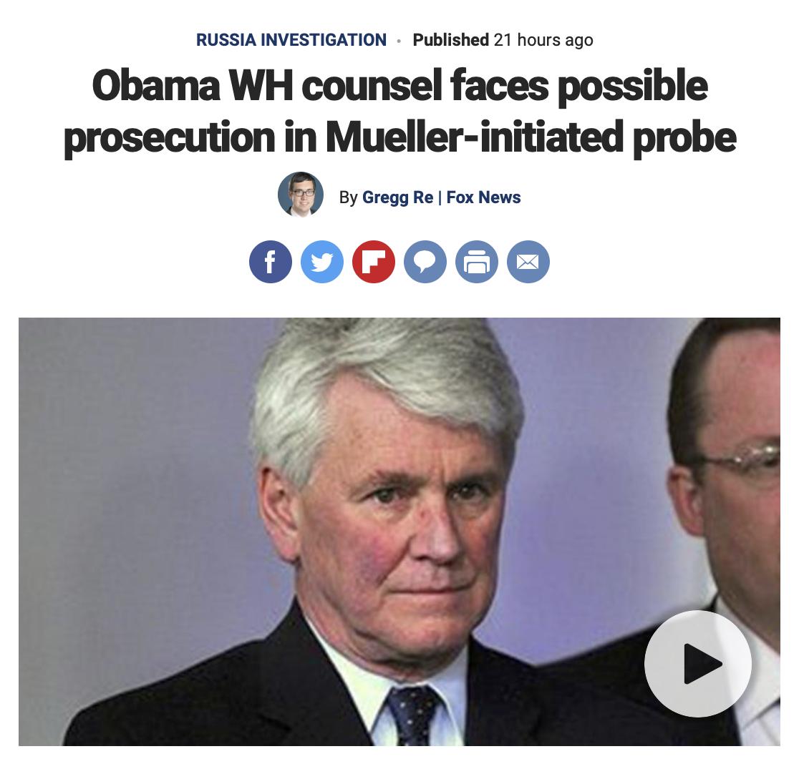Click Gregg Re's author avatar photo
The width and height of the screenshot is (799, 764).
301,195
